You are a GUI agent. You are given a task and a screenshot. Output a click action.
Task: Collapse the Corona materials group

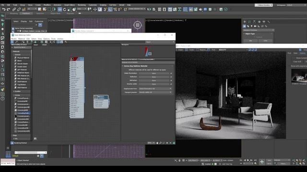click(x=14, y=95)
